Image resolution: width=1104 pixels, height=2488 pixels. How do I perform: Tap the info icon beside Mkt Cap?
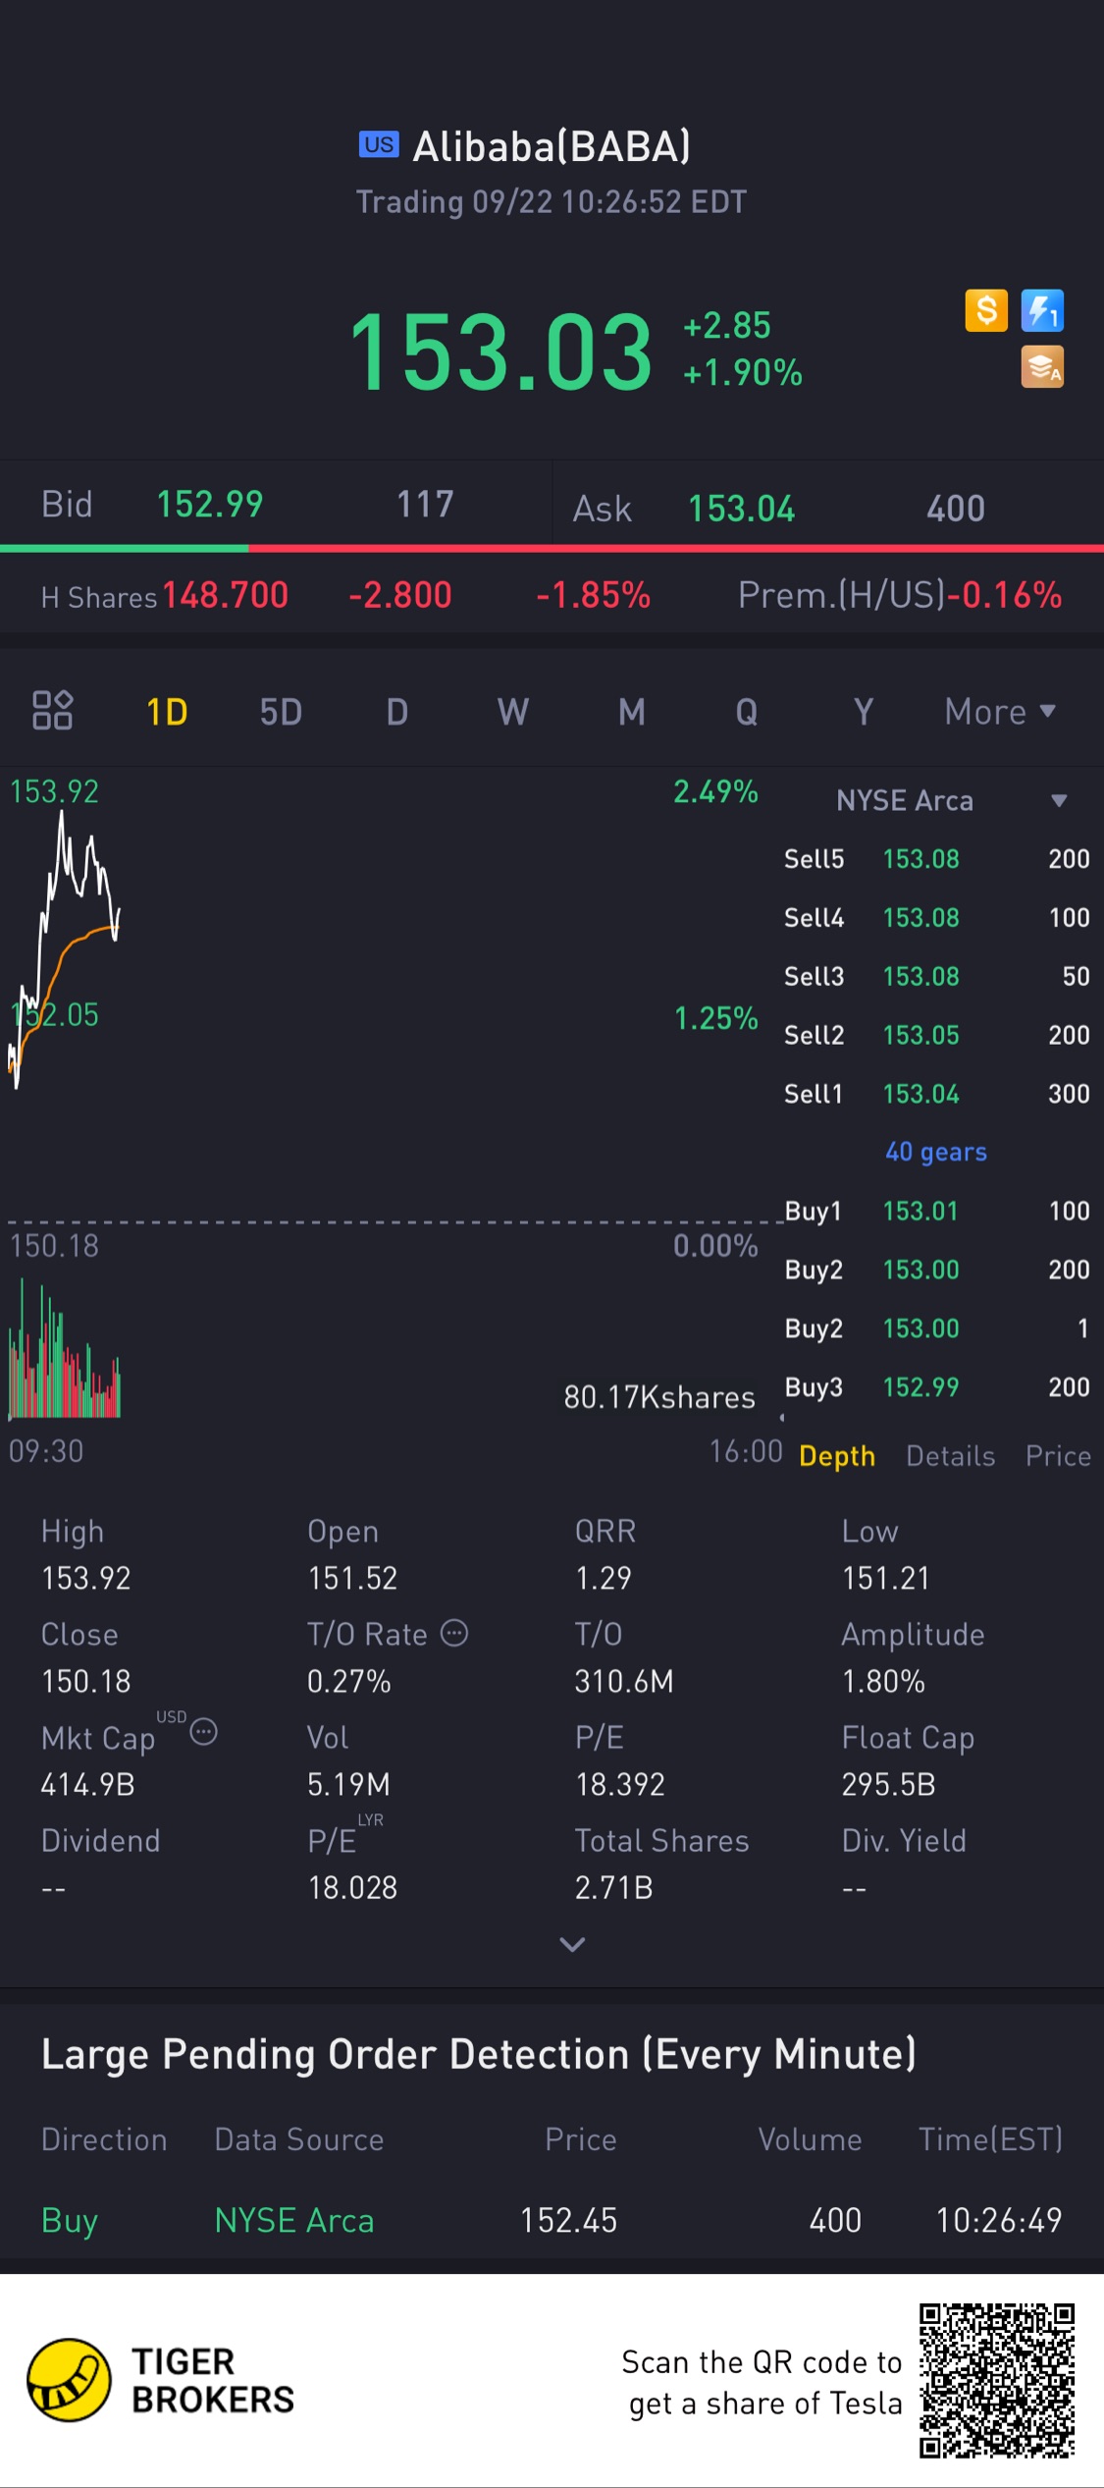pyautogui.click(x=204, y=1731)
